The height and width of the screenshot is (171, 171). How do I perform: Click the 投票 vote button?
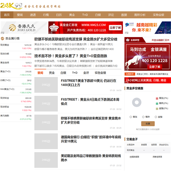148,123
